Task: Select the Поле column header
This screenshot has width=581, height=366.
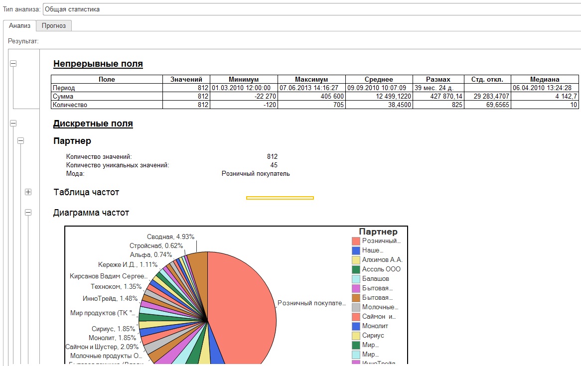Action: tap(107, 79)
